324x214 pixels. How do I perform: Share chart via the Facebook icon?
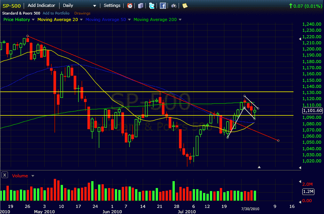point(163,6)
